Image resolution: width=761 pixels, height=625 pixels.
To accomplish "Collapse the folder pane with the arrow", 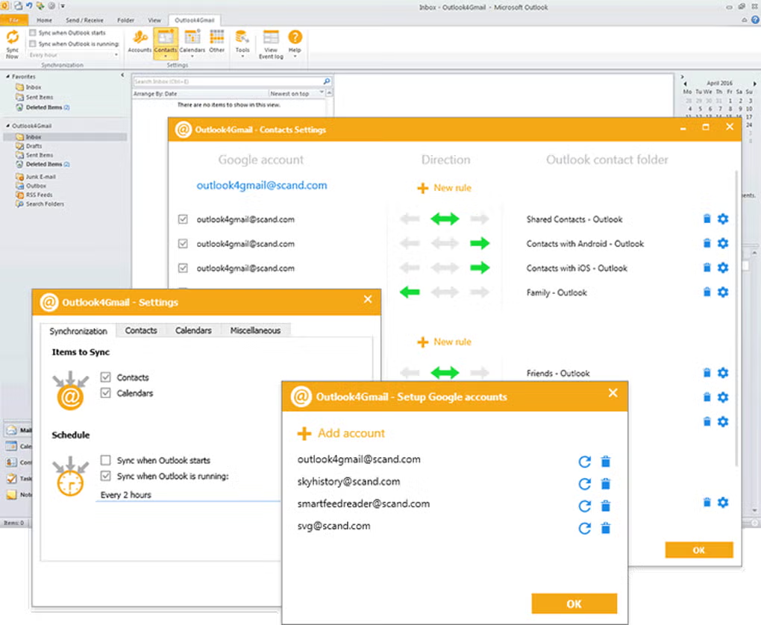I will point(122,75).
